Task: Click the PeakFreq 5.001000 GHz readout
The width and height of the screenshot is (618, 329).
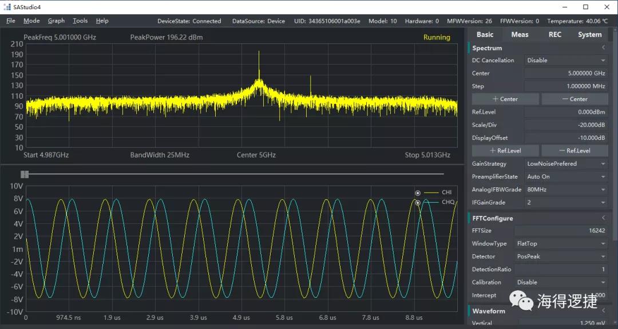Action: click(x=60, y=37)
